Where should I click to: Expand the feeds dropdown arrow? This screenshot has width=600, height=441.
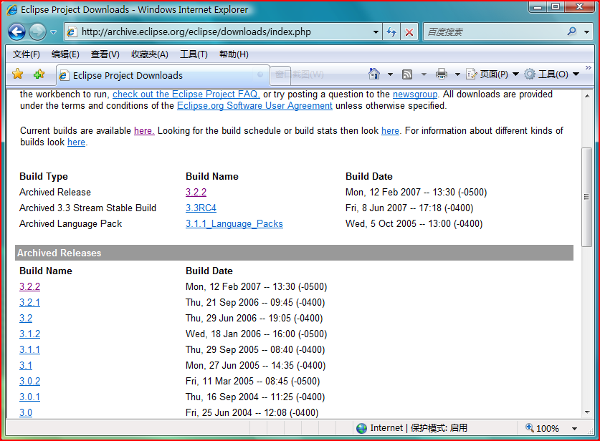[x=424, y=74]
